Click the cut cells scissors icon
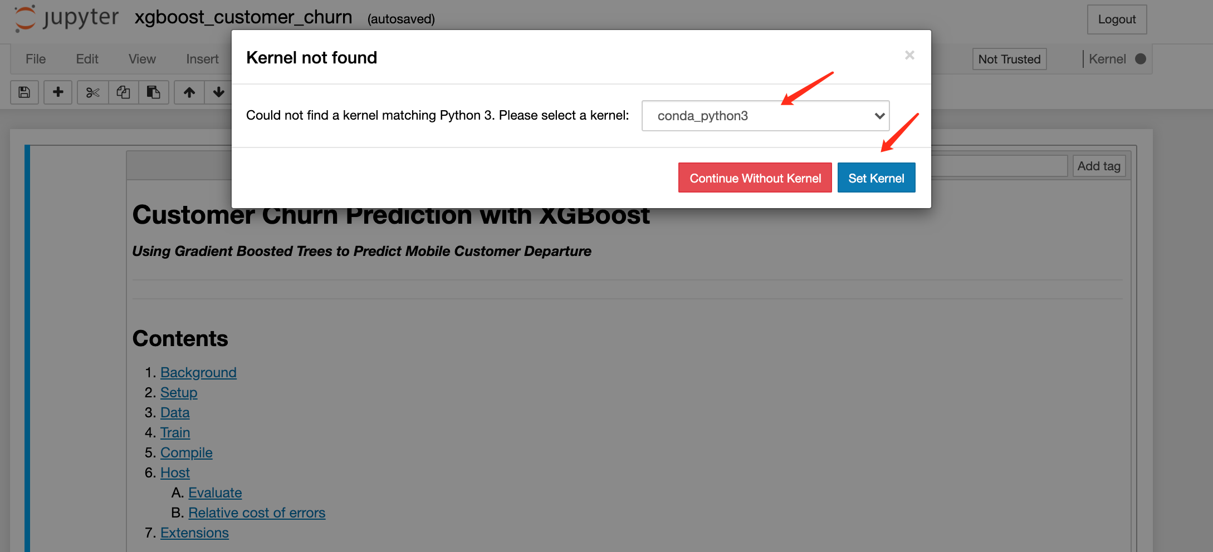The height and width of the screenshot is (552, 1213). point(92,92)
